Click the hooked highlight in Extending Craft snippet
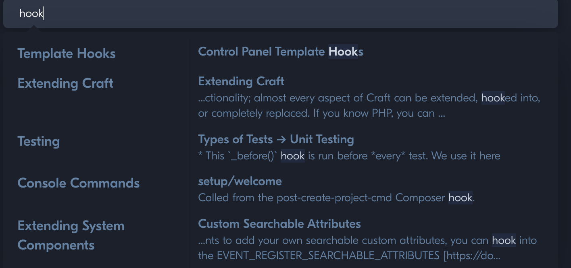The width and height of the screenshot is (571, 268). pos(493,98)
